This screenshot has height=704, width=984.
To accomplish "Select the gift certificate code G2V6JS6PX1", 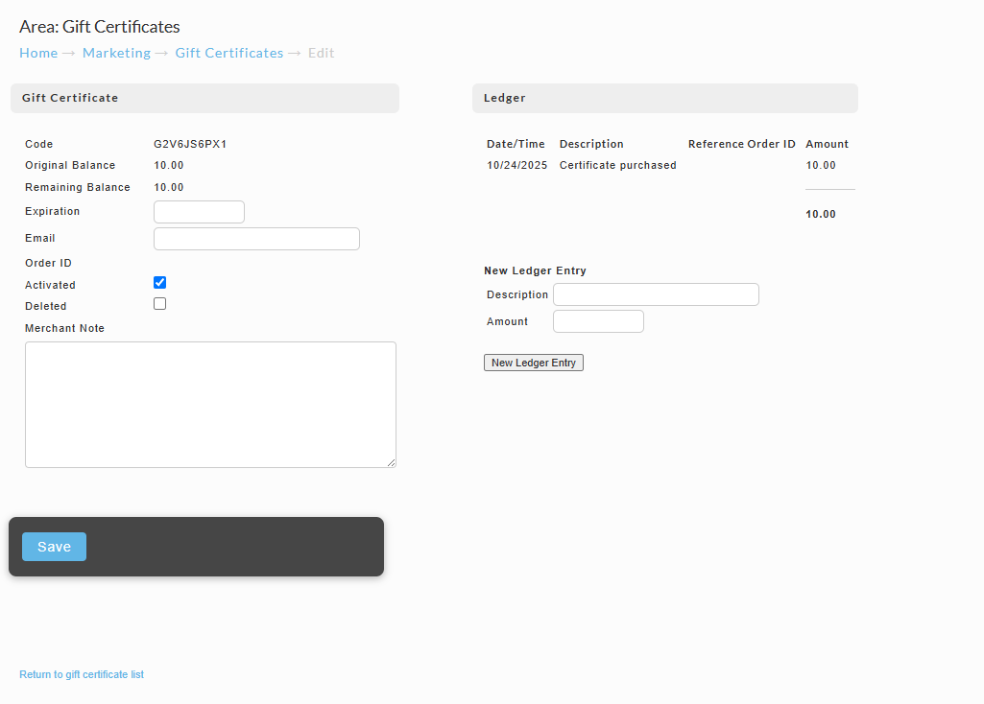I will [190, 144].
